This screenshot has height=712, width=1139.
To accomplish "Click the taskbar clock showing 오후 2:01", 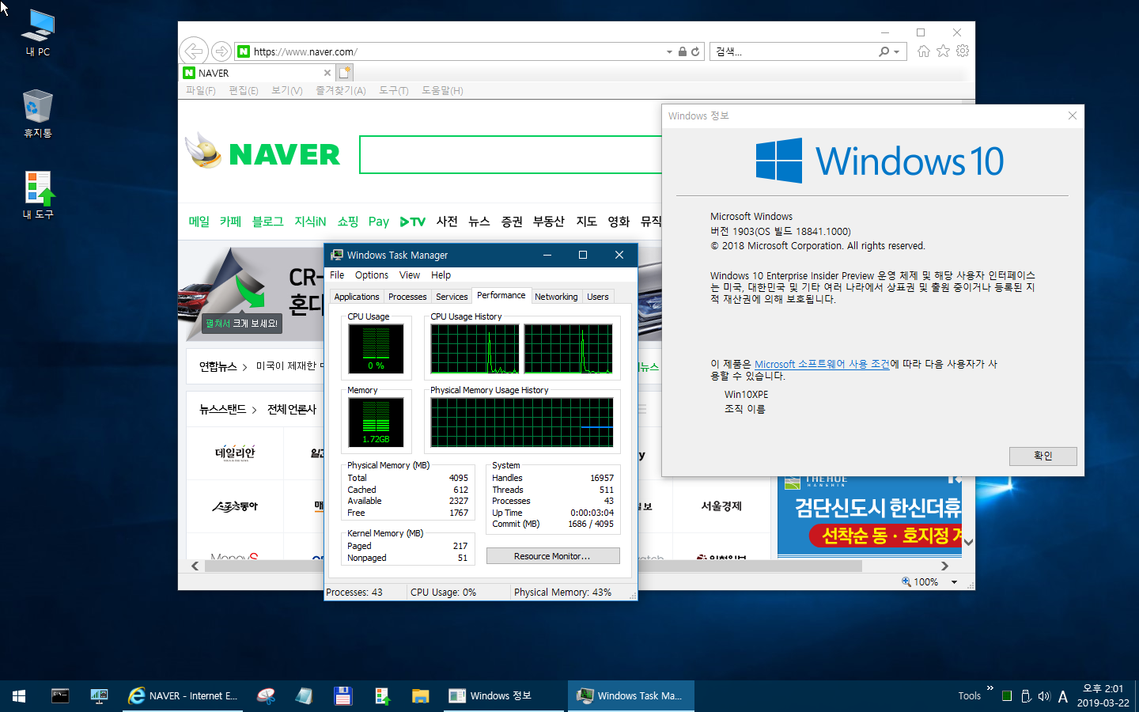I will pyautogui.click(x=1103, y=696).
